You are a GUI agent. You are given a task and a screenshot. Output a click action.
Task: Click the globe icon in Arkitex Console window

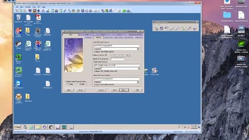point(161,28)
